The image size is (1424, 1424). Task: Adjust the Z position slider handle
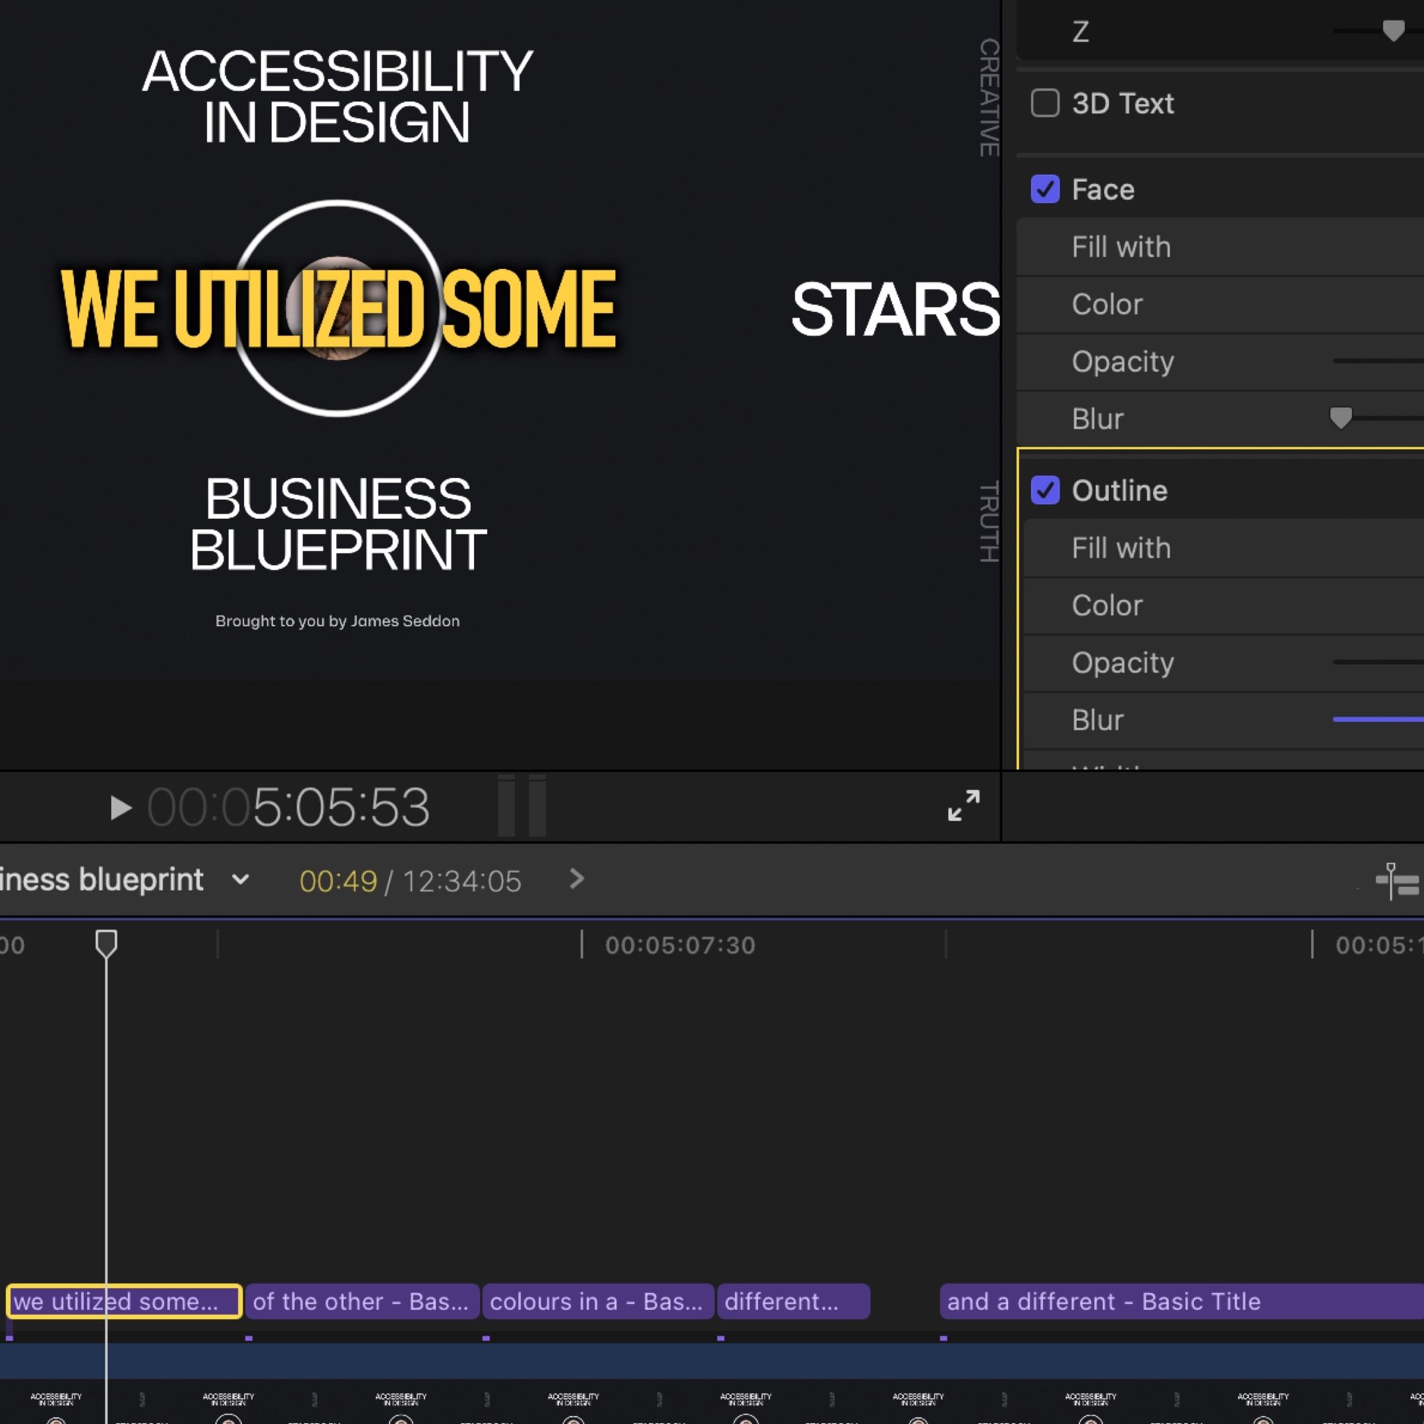point(1392,31)
